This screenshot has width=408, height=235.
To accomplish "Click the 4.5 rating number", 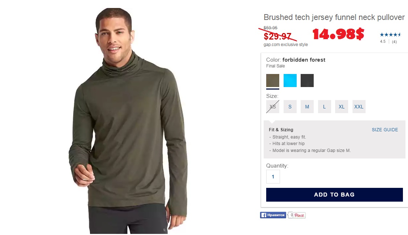I will (383, 41).
